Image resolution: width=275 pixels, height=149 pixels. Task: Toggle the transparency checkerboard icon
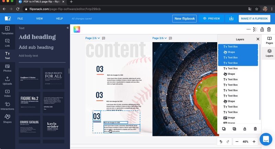(x=255, y=29)
